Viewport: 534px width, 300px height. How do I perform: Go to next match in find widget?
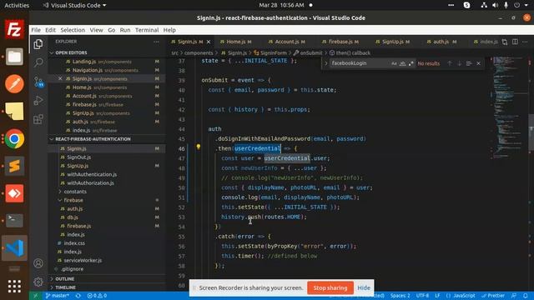(459, 63)
